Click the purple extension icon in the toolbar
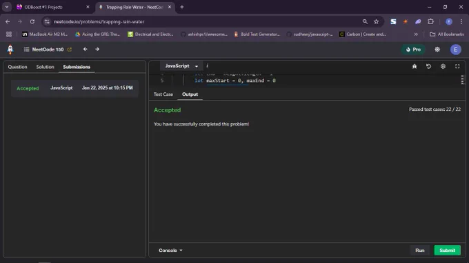This screenshot has height=263, width=469. 418,21
